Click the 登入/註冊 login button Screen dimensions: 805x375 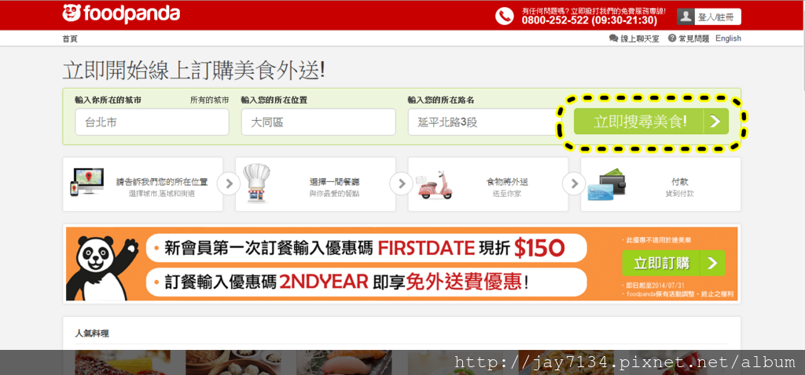tap(716, 17)
